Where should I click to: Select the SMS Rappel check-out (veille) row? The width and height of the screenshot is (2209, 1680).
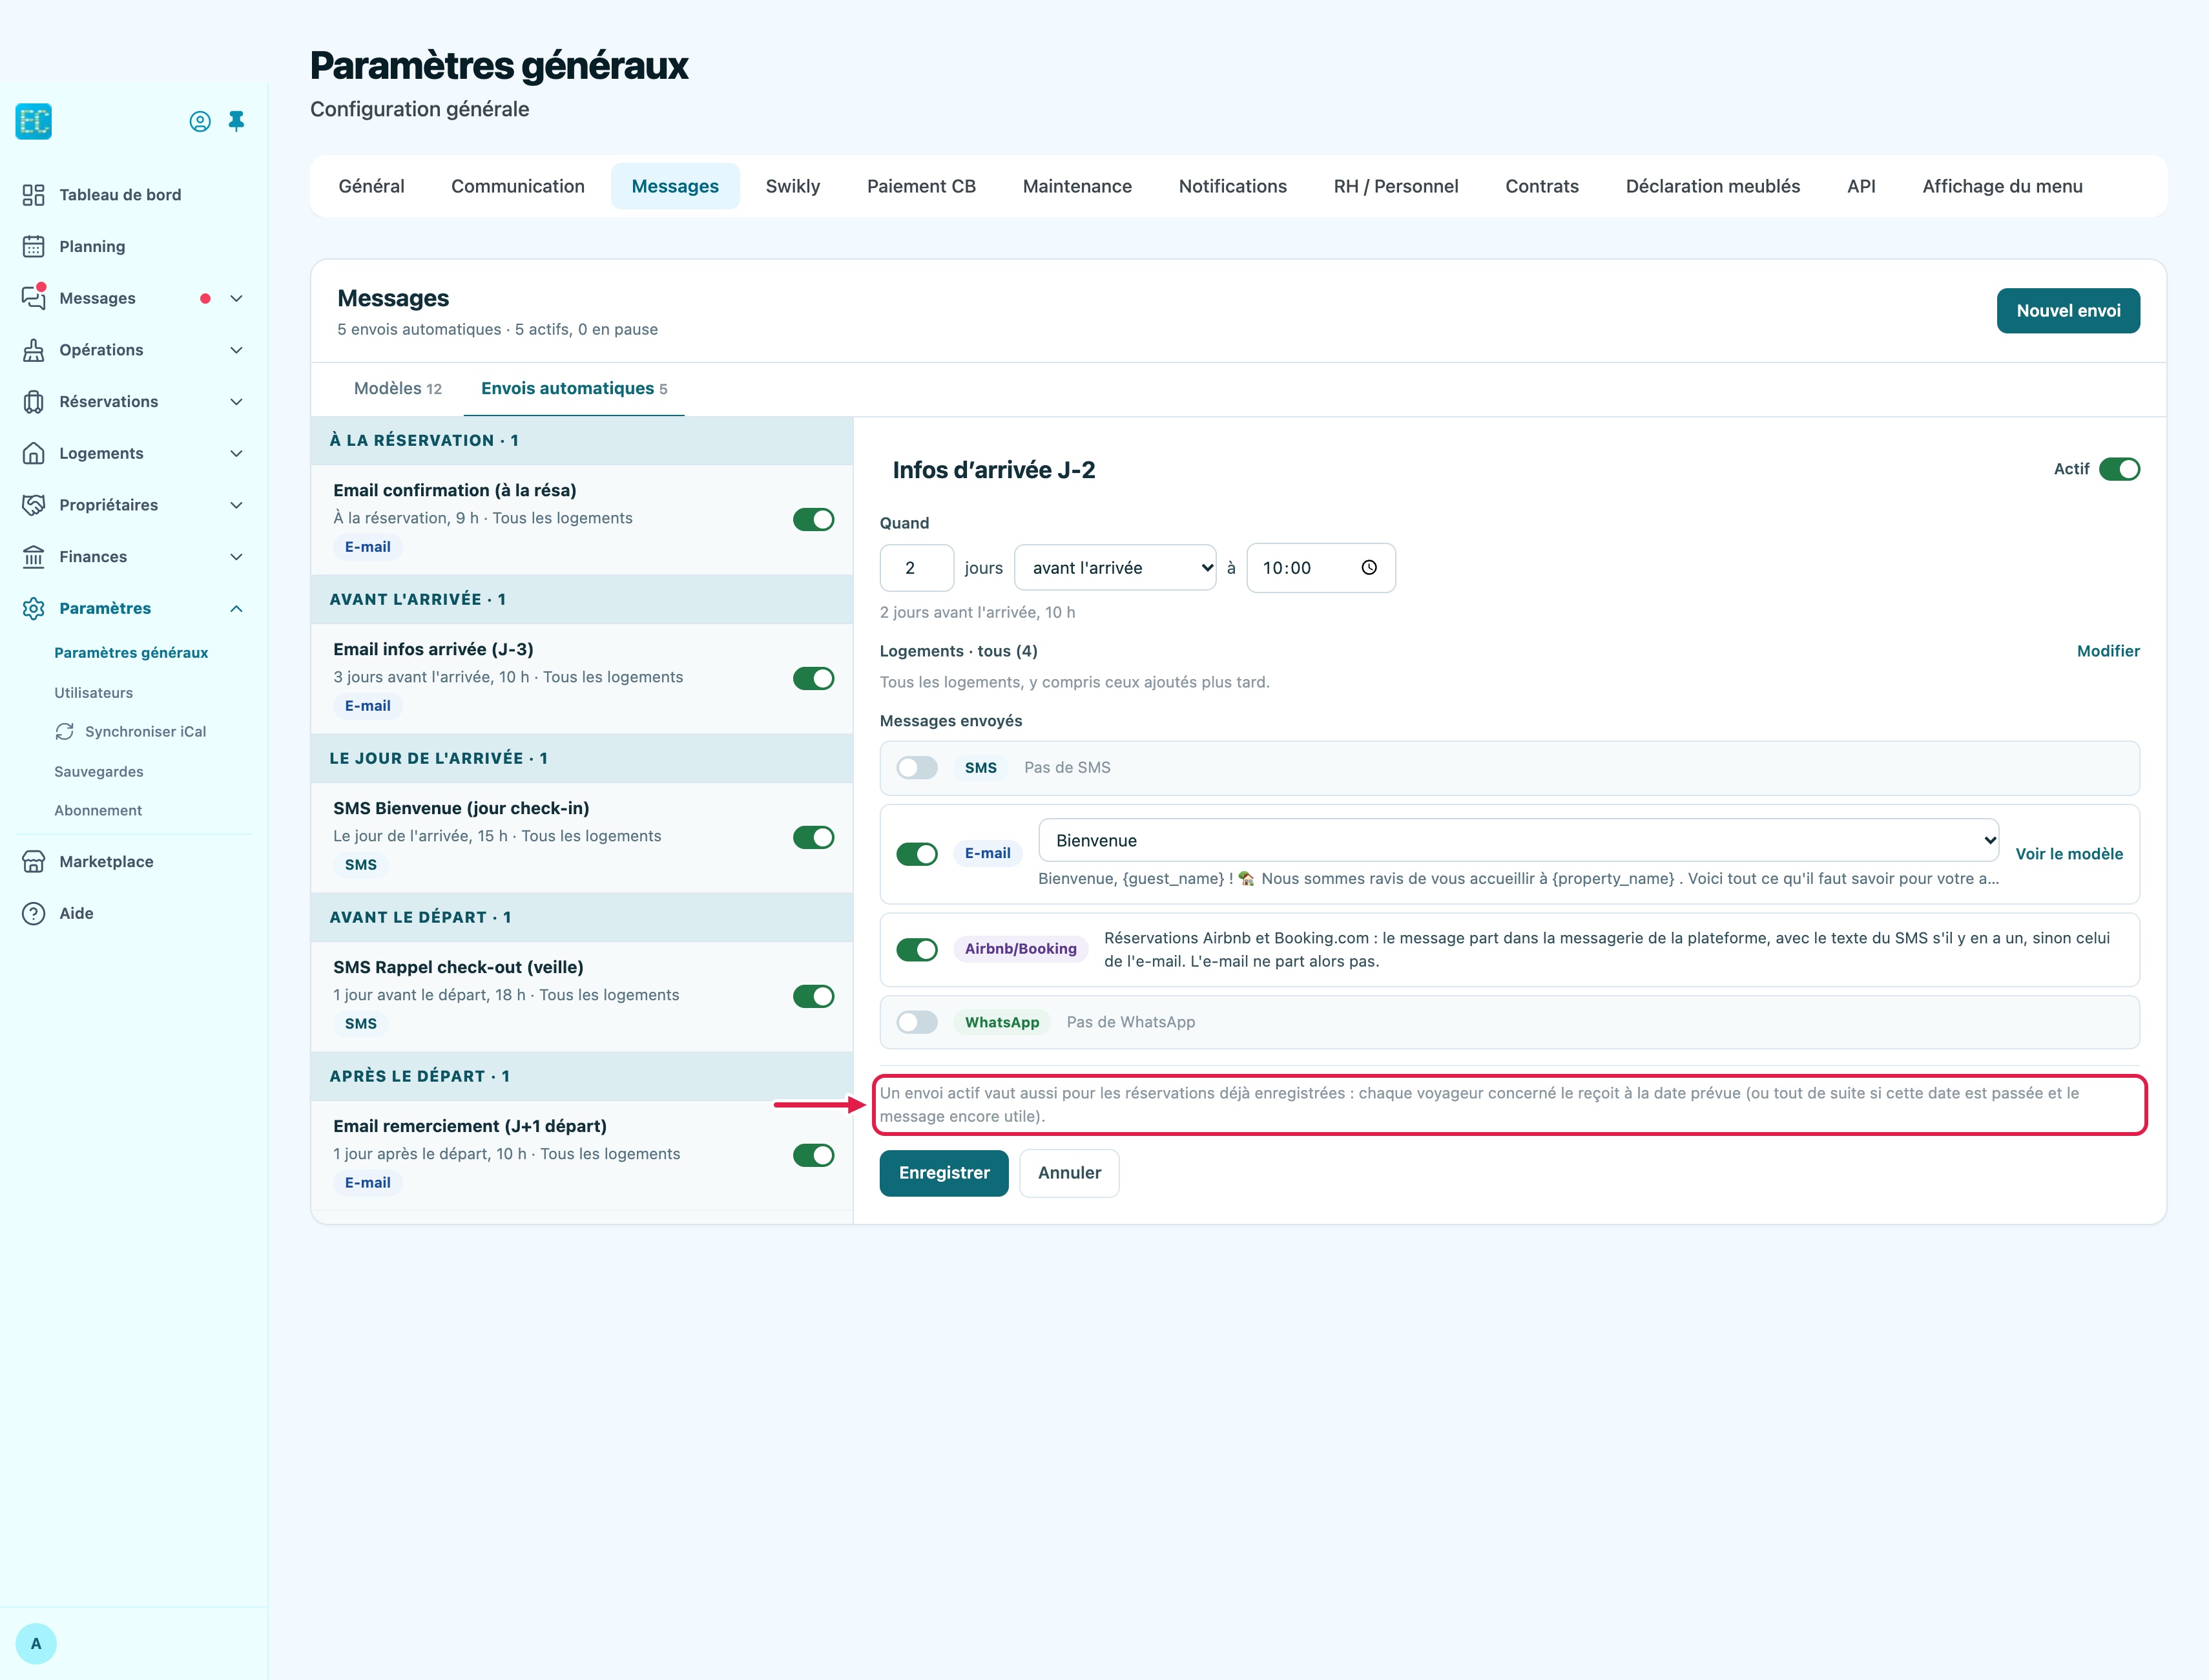coord(582,996)
